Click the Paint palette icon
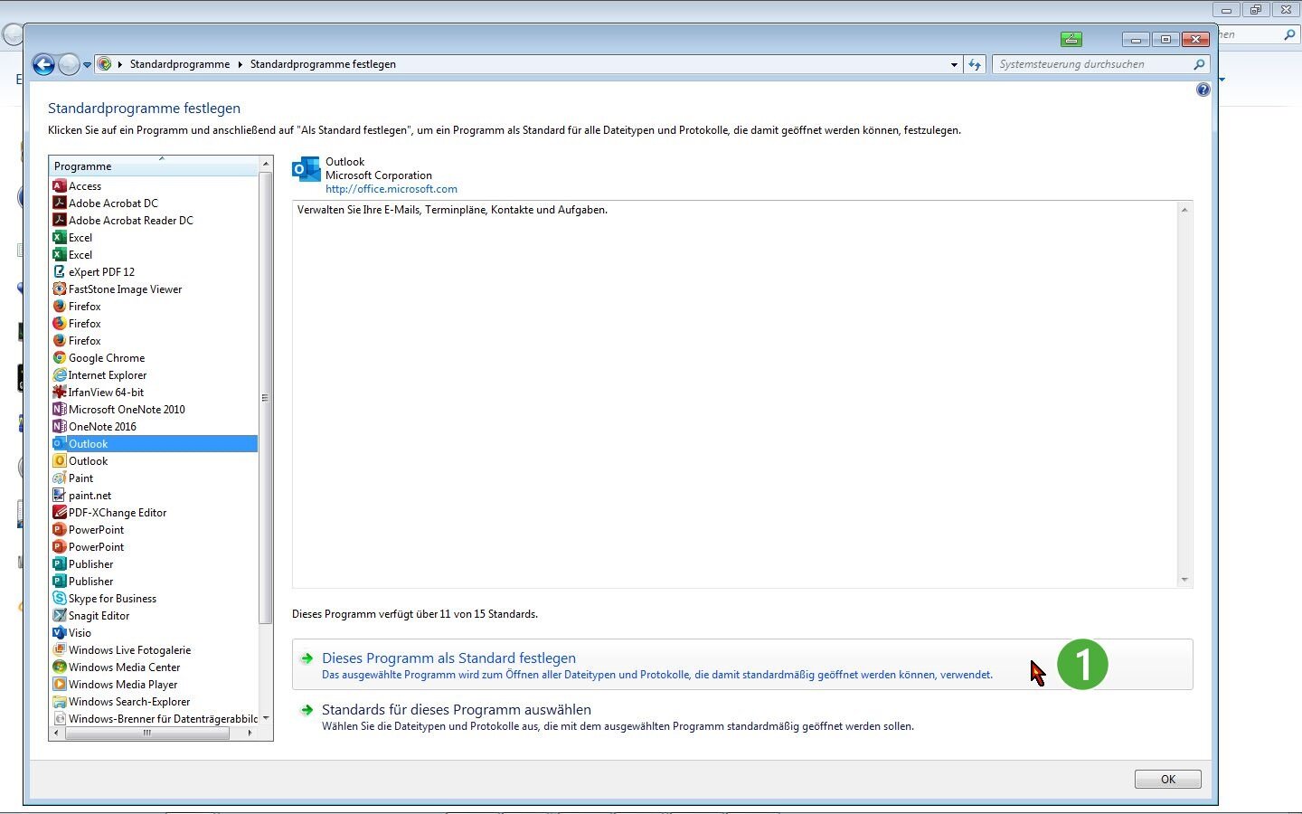 60,478
